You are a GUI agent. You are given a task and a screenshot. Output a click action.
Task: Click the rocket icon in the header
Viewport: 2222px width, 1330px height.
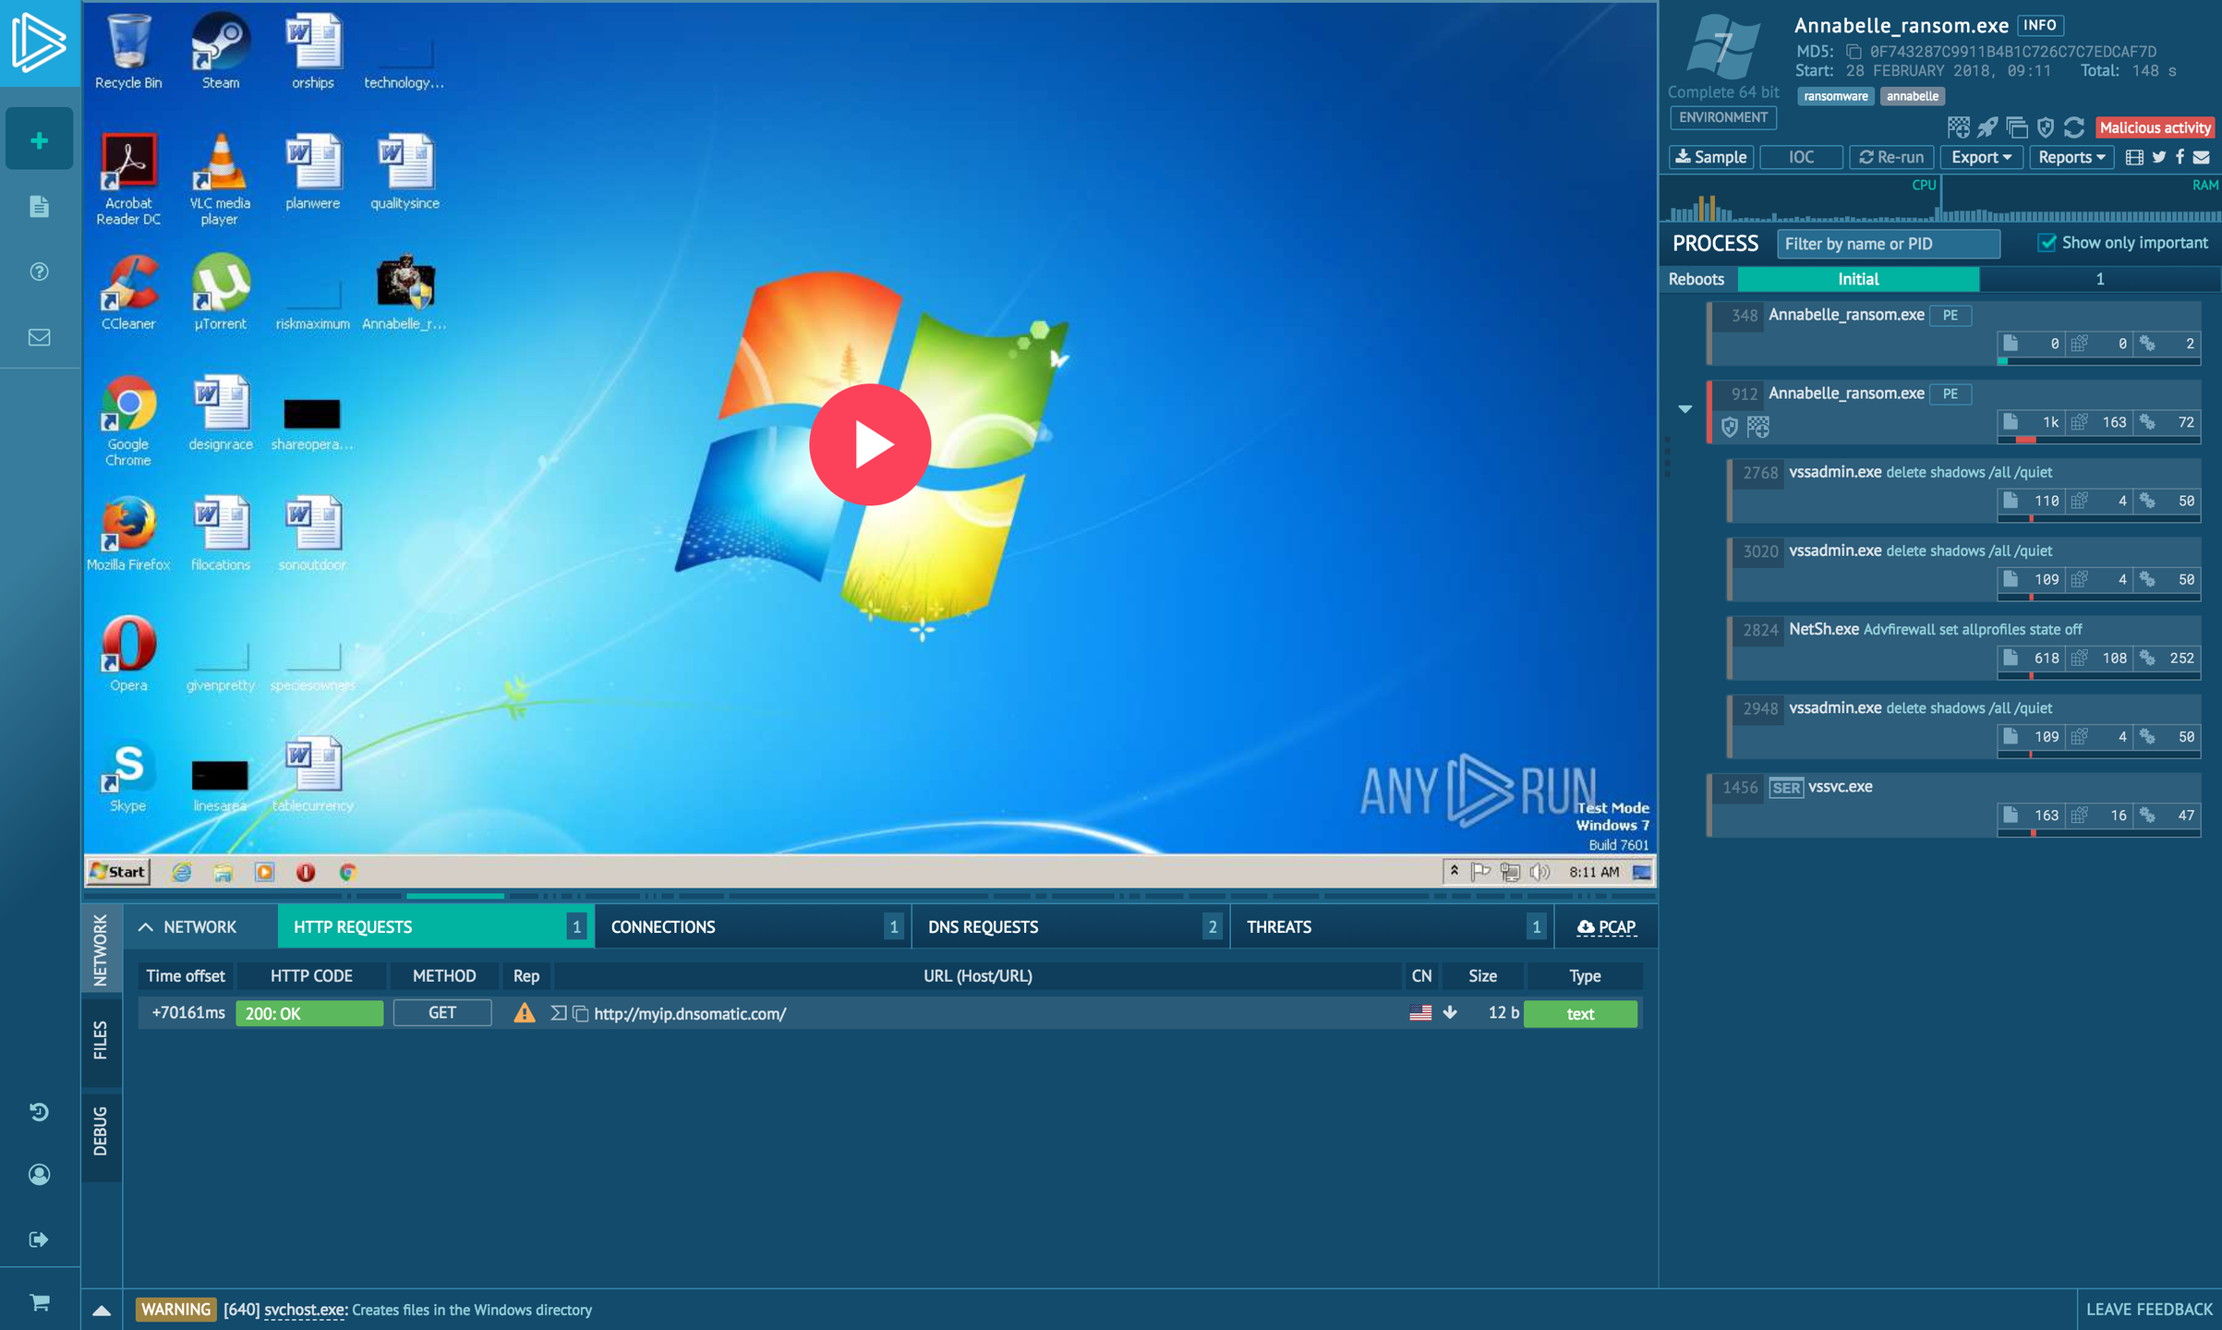tap(1987, 127)
